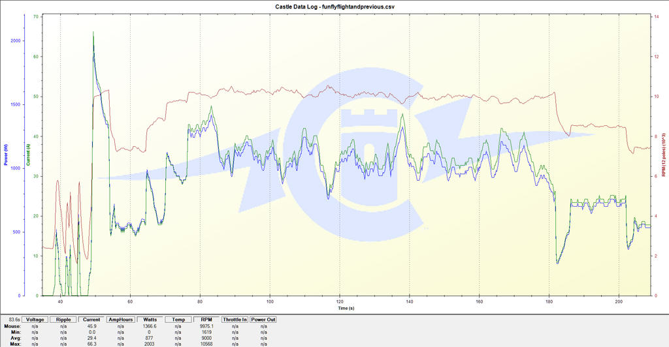Toggle the Ripple data series button

[63, 320]
